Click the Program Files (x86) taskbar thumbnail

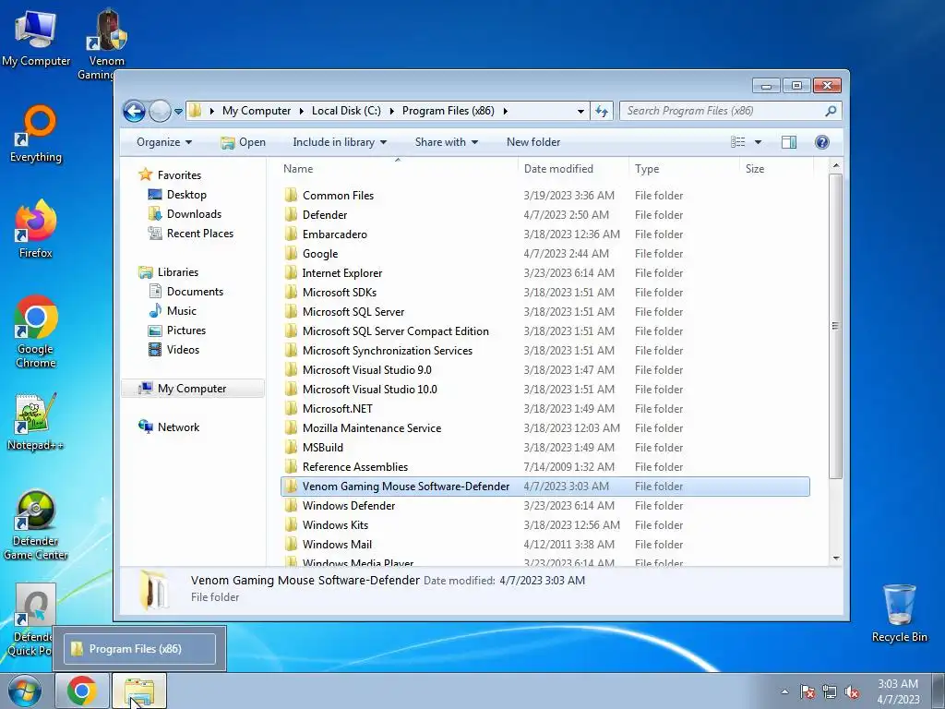pyautogui.click(x=139, y=649)
